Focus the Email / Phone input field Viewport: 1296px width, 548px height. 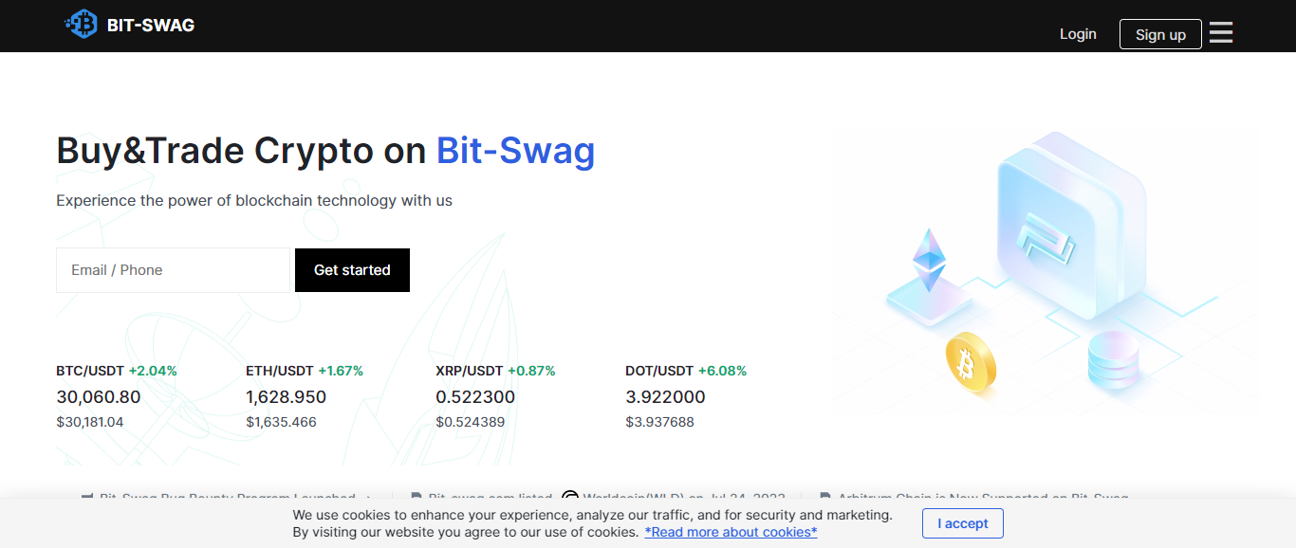pyautogui.click(x=173, y=270)
